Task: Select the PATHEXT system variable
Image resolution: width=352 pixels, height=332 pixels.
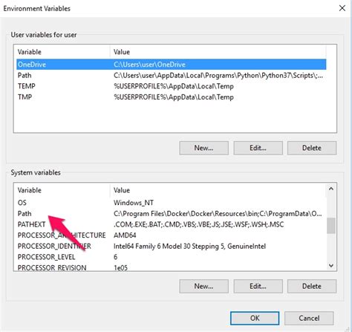Action: pos(172,224)
